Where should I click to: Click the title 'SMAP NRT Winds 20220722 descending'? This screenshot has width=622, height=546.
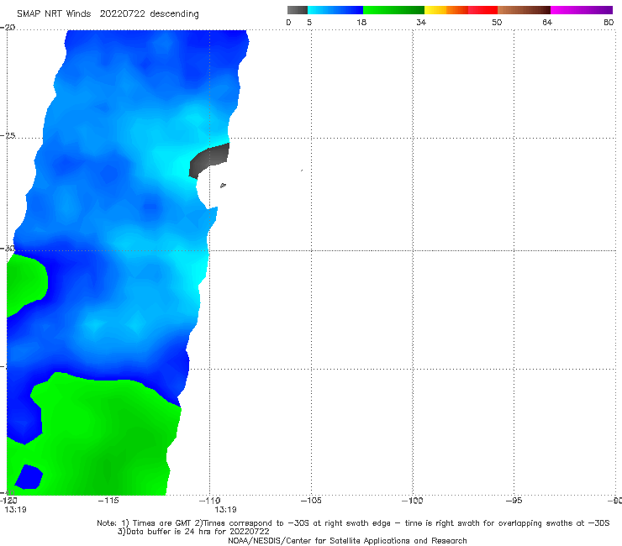click(108, 14)
